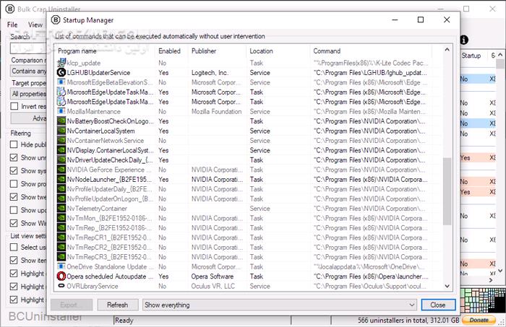Screen dimensions: 506x327
Task: Click the Startup Manager title bar logo
Action: pyautogui.click(x=56, y=20)
